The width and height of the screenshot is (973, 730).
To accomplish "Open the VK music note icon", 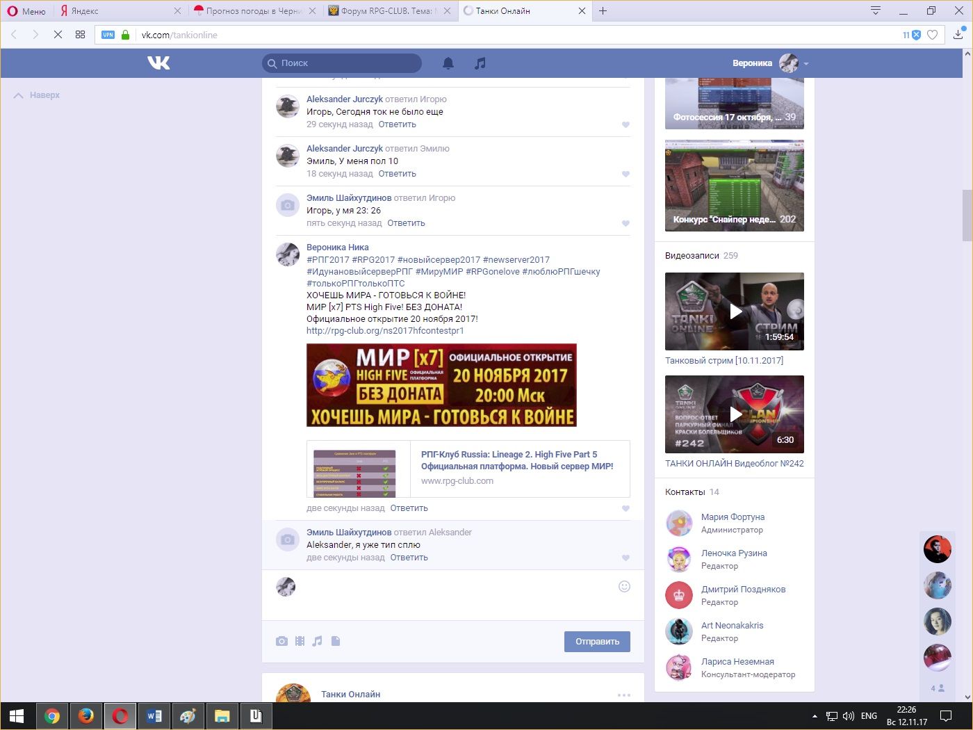I will click(480, 63).
